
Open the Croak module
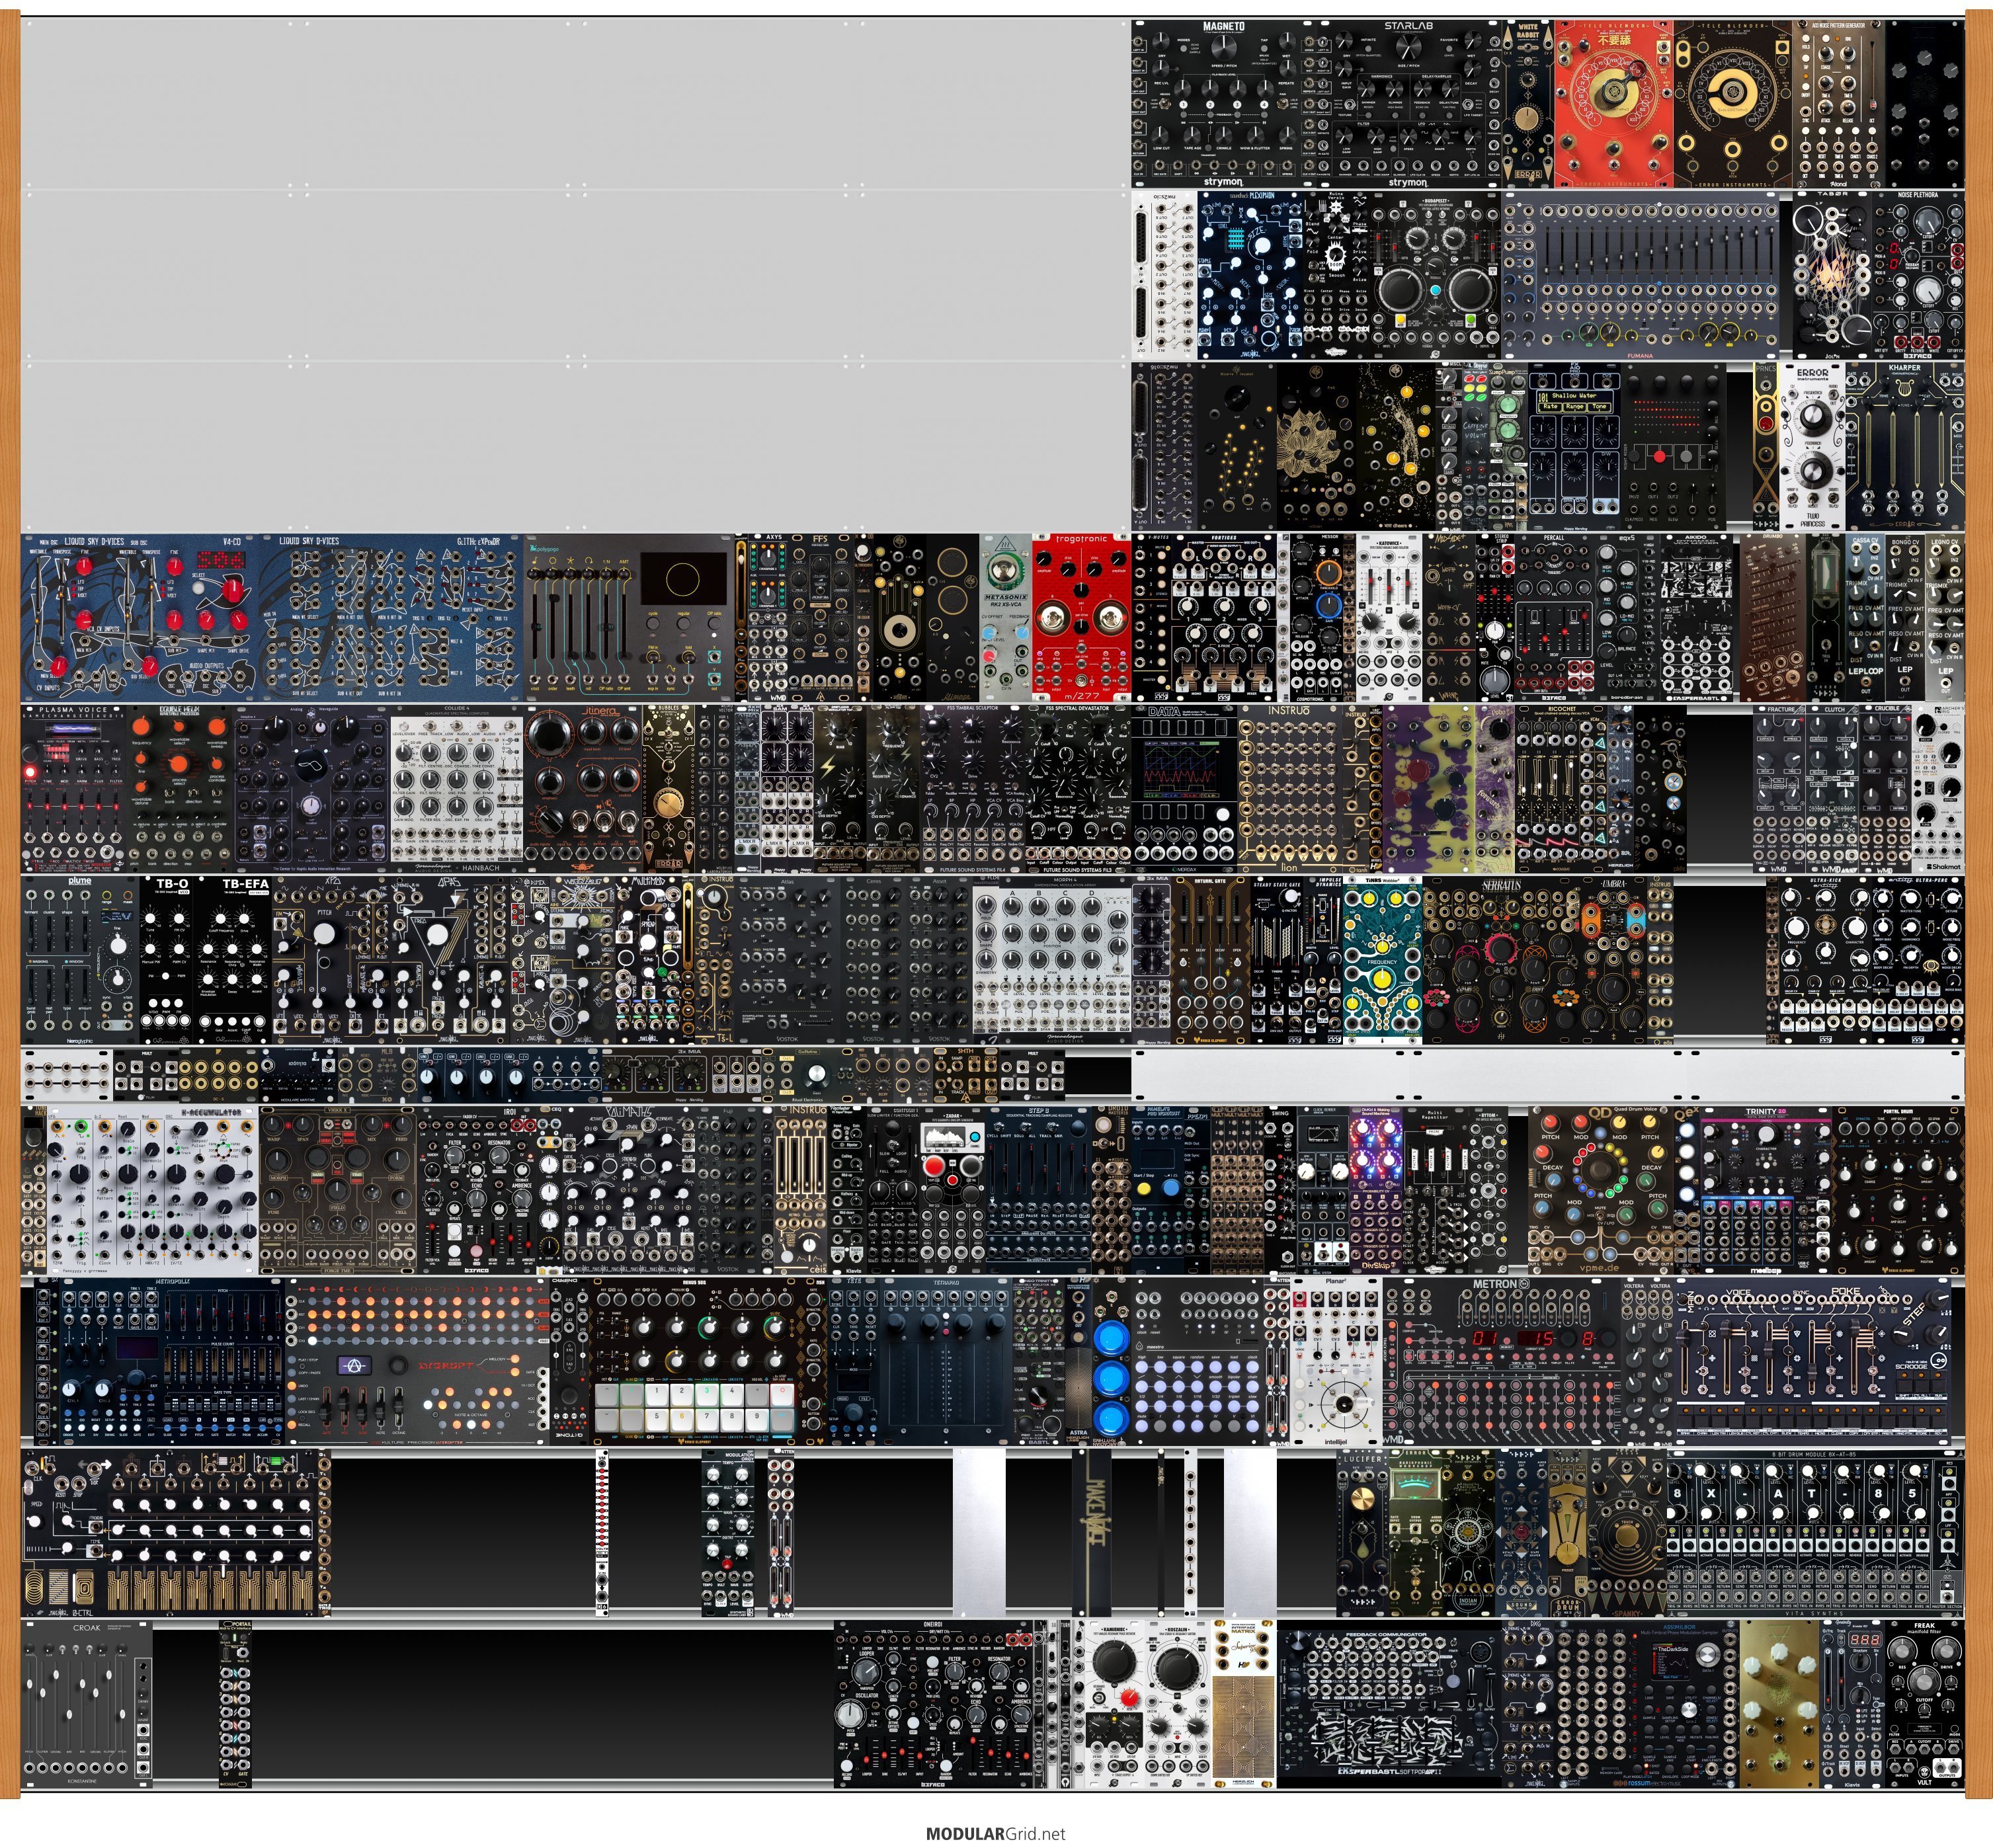[87, 1704]
